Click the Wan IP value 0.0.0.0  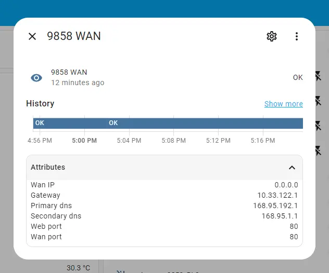tap(286, 185)
